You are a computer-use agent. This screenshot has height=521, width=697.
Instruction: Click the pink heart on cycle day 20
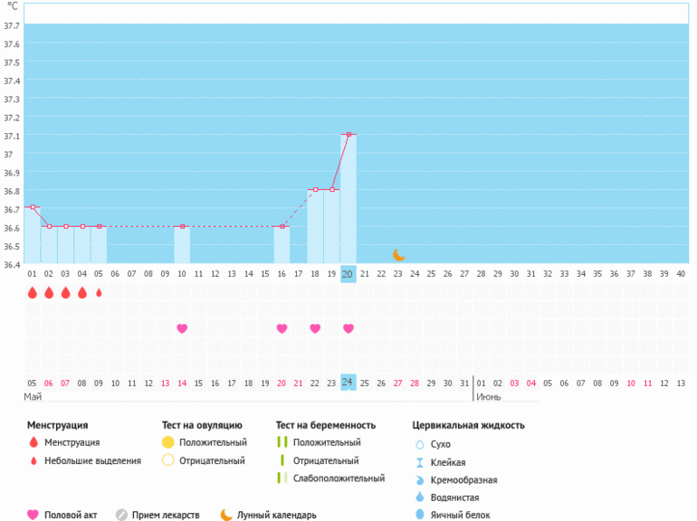tap(348, 328)
